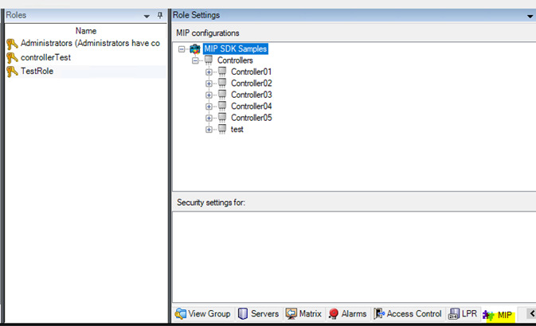
Task: Click the Controller03 device icon
Action: pyautogui.click(x=222, y=95)
